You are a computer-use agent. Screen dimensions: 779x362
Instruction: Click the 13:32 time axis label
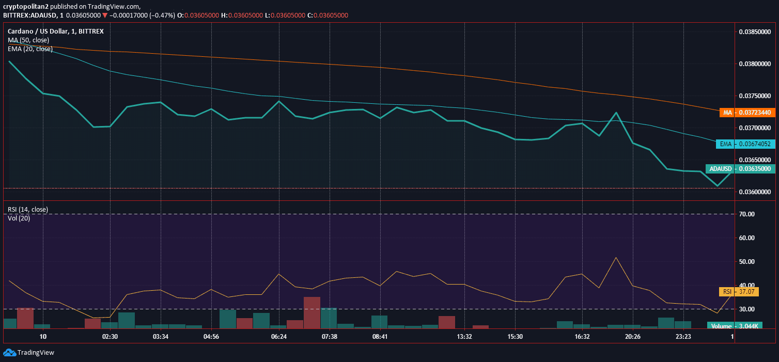[464, 337]
